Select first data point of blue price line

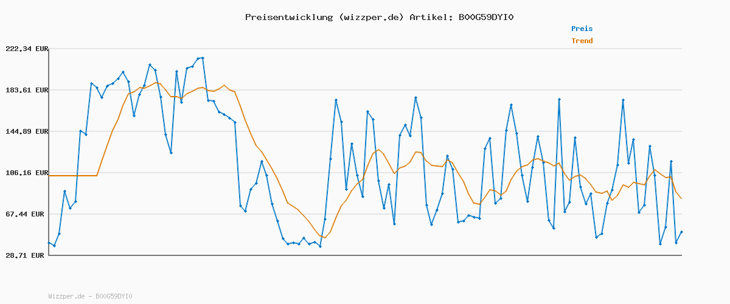pyautogui.click(x=49, y=243)
